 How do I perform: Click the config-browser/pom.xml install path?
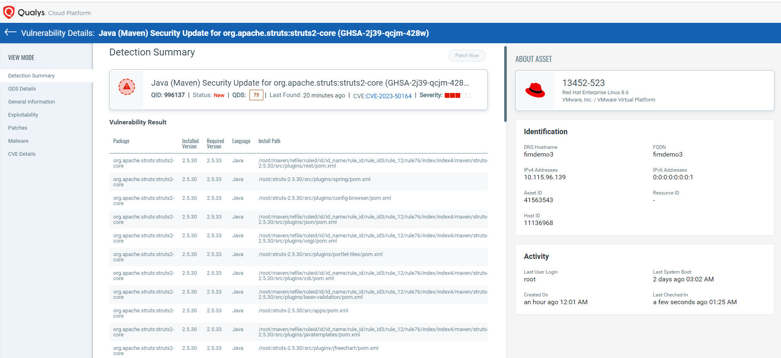(324, 198)
